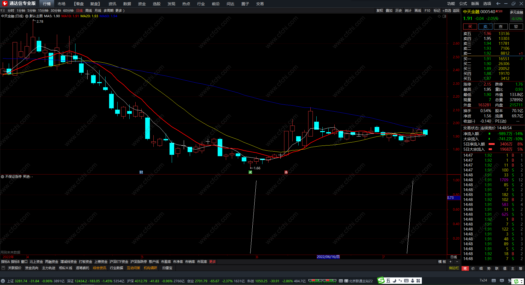Click the keyboard icon beside 7x24

click(494, 281)
